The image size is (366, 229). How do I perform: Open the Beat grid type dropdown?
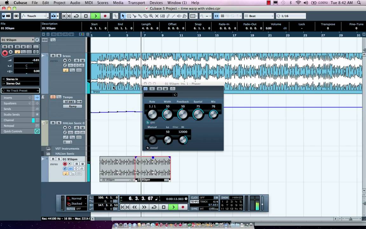259,16
